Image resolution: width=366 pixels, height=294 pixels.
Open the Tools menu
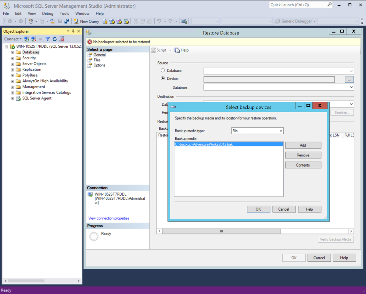coord(64,13)
